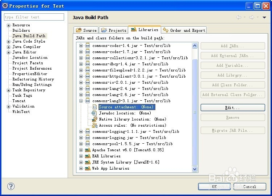Select Tomcat in the property tree
The image size is (272, 196).
[x=19, y=101]
